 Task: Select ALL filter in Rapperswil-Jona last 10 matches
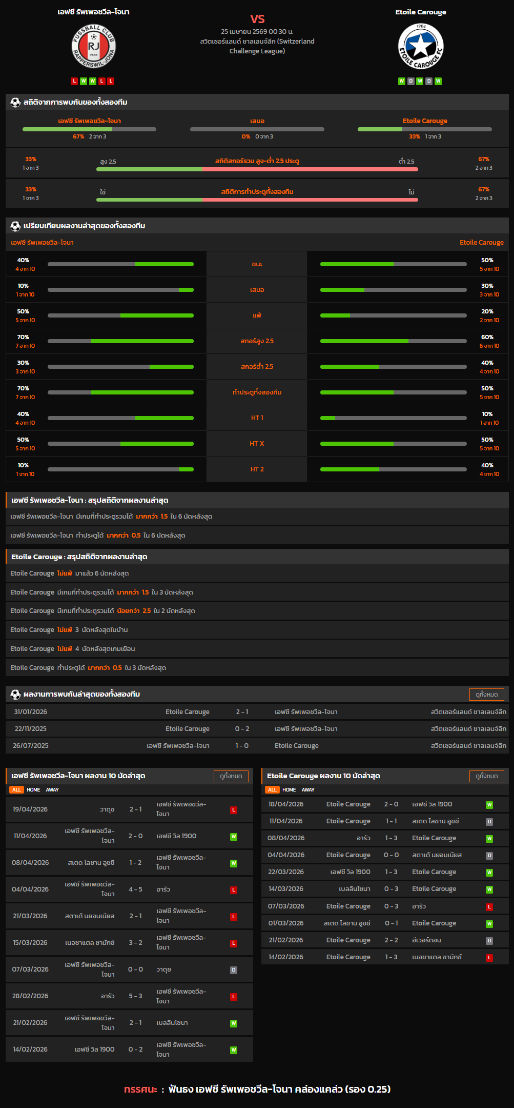(x=16, y=790)
